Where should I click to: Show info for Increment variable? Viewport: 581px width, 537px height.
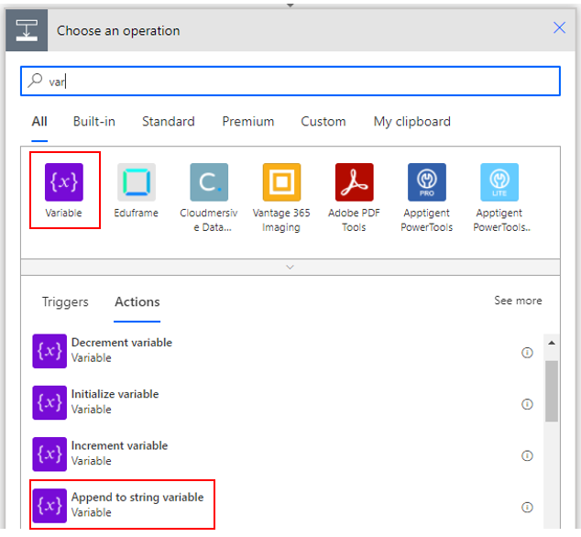[527, 455]
